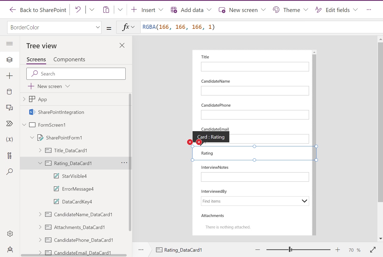Open the Search panel icon
Screen dimensions: 383x257
[10, 171]
